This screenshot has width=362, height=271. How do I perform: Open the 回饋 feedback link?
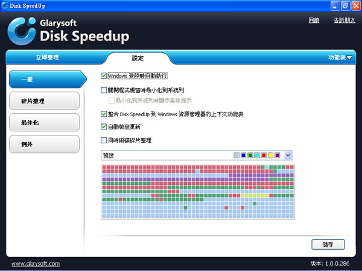(x=314, y=20)
